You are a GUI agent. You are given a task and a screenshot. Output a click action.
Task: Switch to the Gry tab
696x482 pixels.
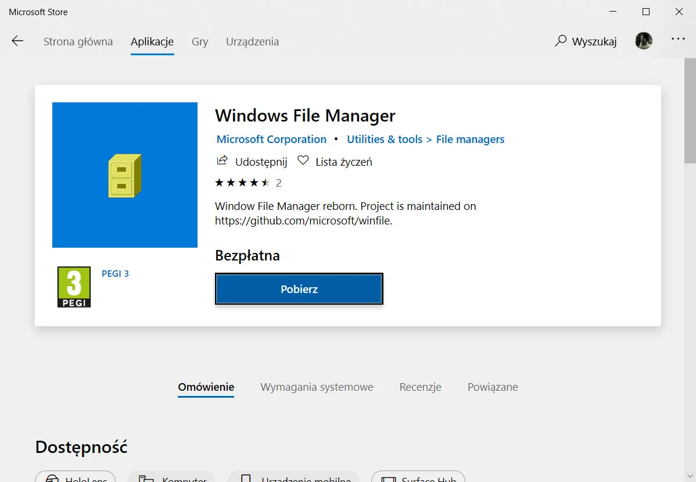point(200,42)
